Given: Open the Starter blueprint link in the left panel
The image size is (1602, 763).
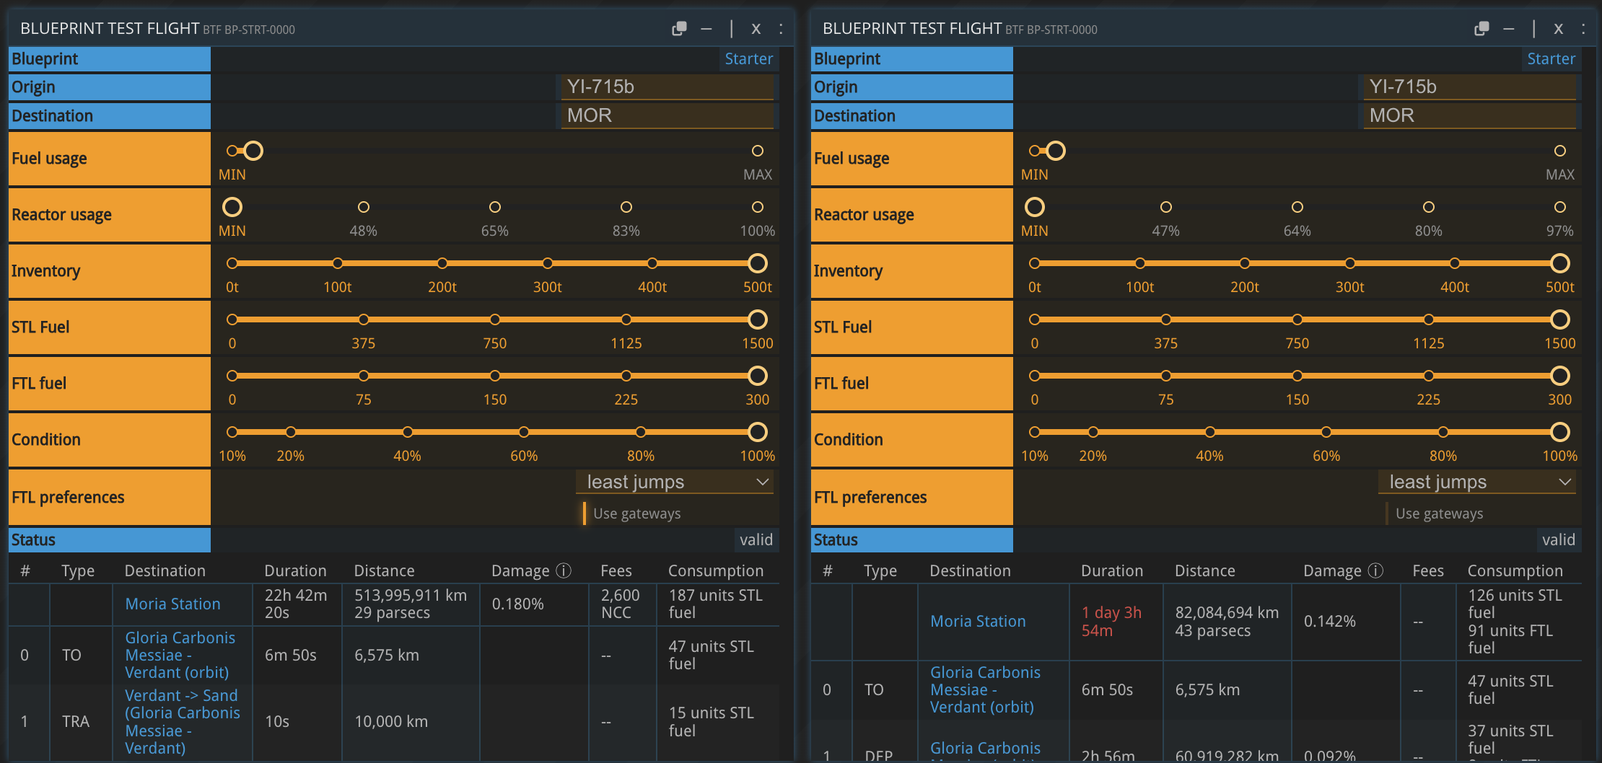Looking at the screenshot, I should coord(748,59).
